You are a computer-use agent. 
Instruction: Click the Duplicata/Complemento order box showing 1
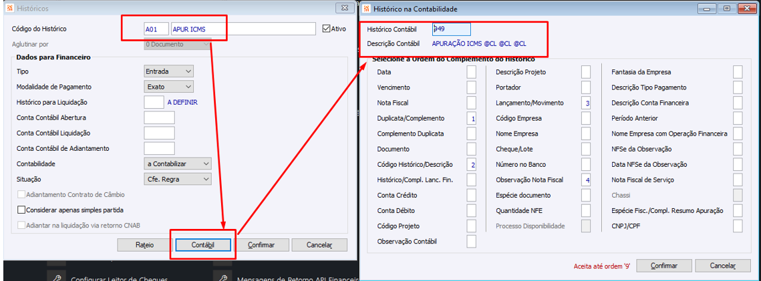[471, 118]
